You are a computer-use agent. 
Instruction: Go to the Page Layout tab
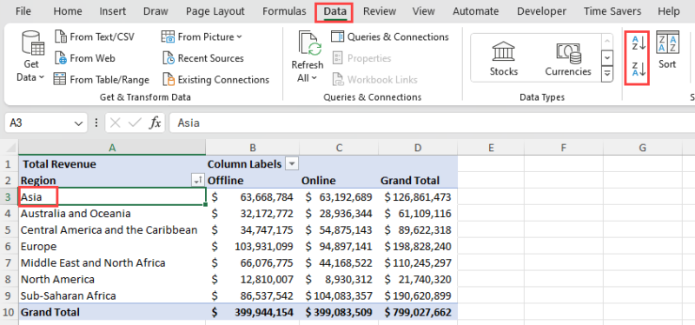coord(215,11)
